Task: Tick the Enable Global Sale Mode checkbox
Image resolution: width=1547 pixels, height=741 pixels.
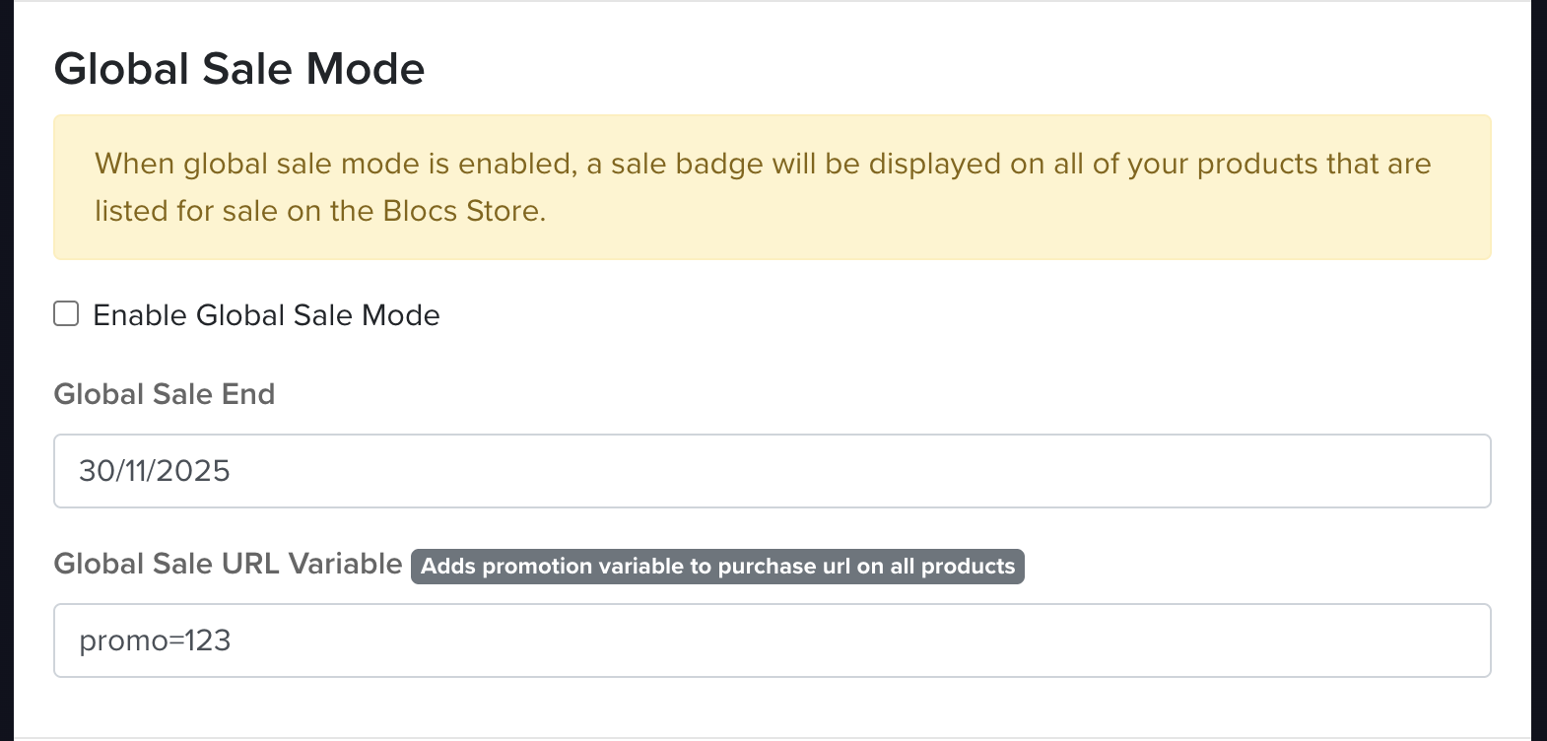Action: [66, 314]
